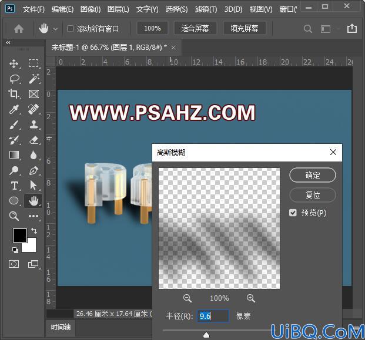Select the Zoom tool in toolbox

pos(14,216)
